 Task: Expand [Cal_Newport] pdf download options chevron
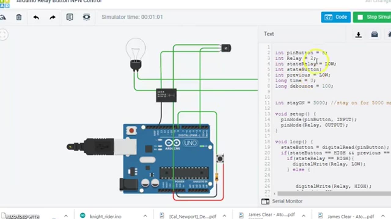pyautogui.click(x=224, y=216)
